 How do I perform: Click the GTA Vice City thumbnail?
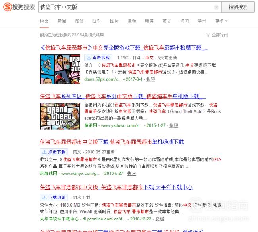[x=60, y=69]
